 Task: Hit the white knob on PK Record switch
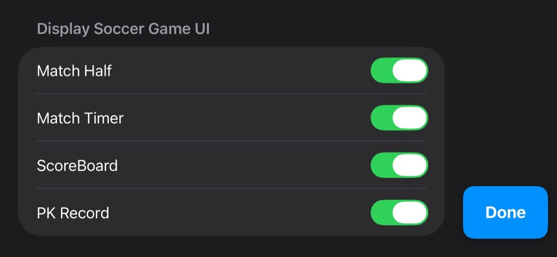tap(409, 213)
